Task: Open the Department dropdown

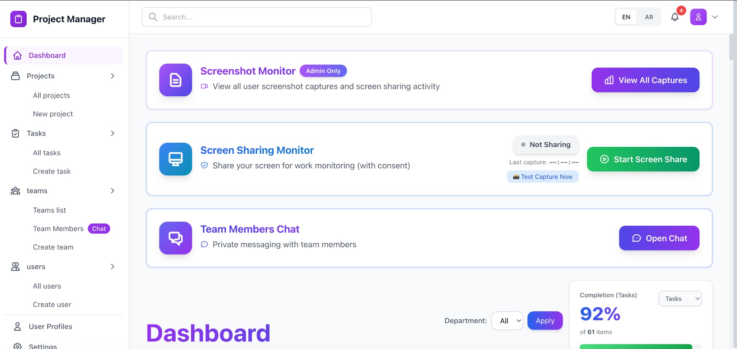Action: (x=507, y=321)
